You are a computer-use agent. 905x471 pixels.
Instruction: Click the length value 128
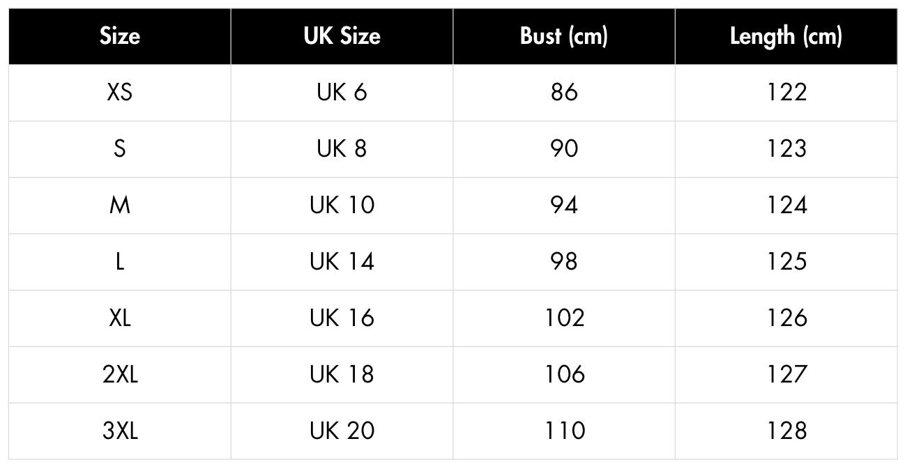click(x=786, y=431)
